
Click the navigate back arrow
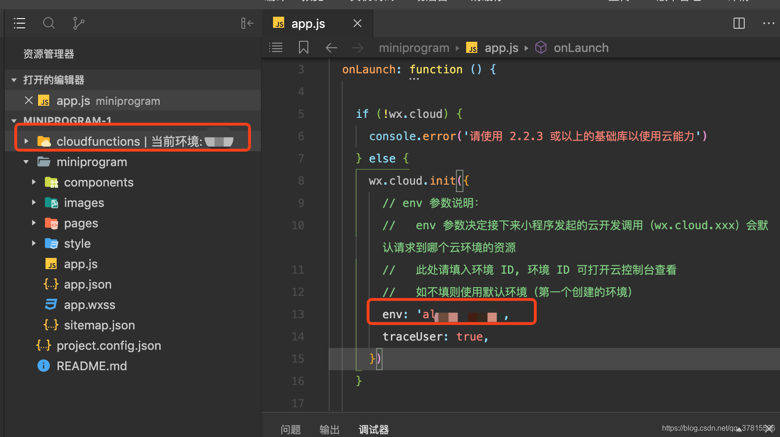[x=331, y=48]
